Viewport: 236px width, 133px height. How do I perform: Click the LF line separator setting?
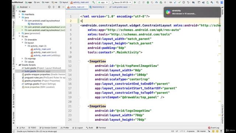(177, 132)
